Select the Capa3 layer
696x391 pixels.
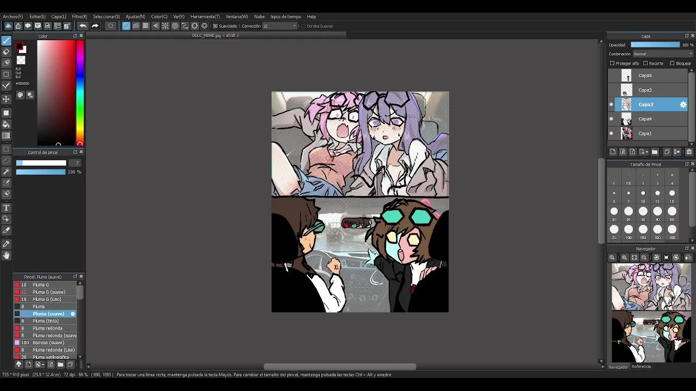coord(648,90)
